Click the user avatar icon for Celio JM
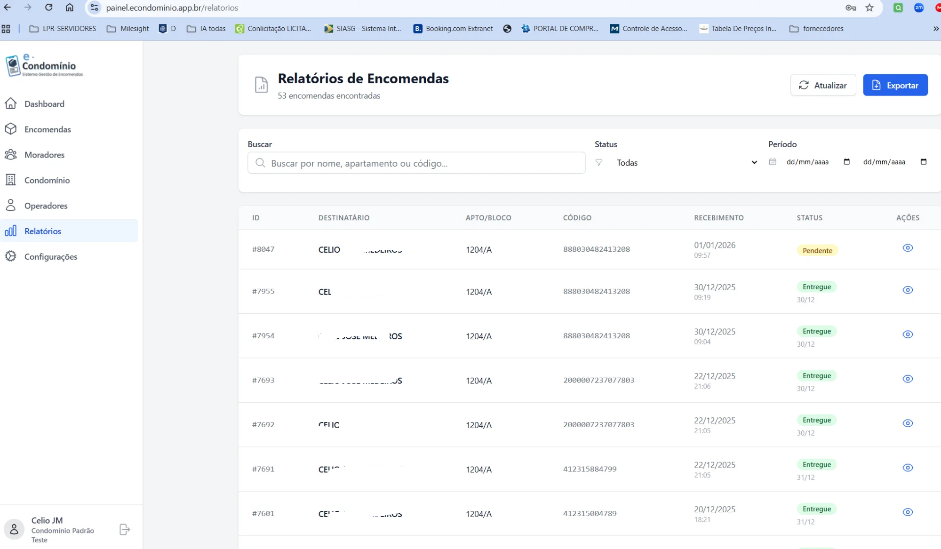Image resolution: width=941 pixels, height=549 pixels. pos(14,530)
